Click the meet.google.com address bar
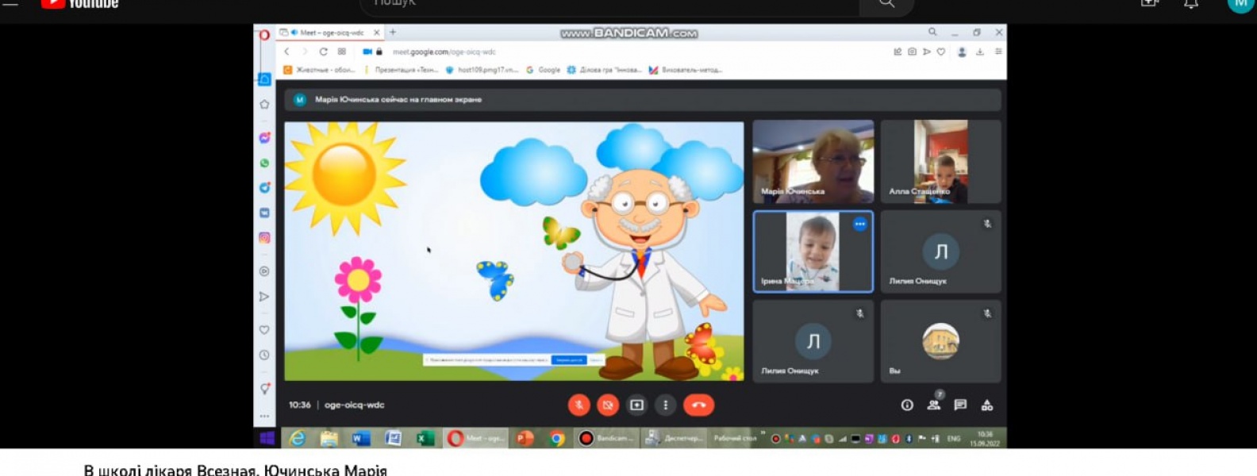Screen dimensions: 1257x476 point(444,52)
